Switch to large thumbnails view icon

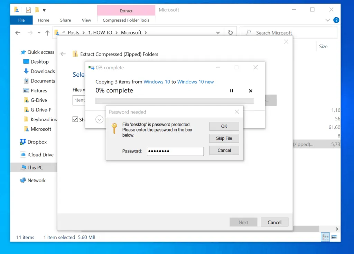tap(334, 237)
